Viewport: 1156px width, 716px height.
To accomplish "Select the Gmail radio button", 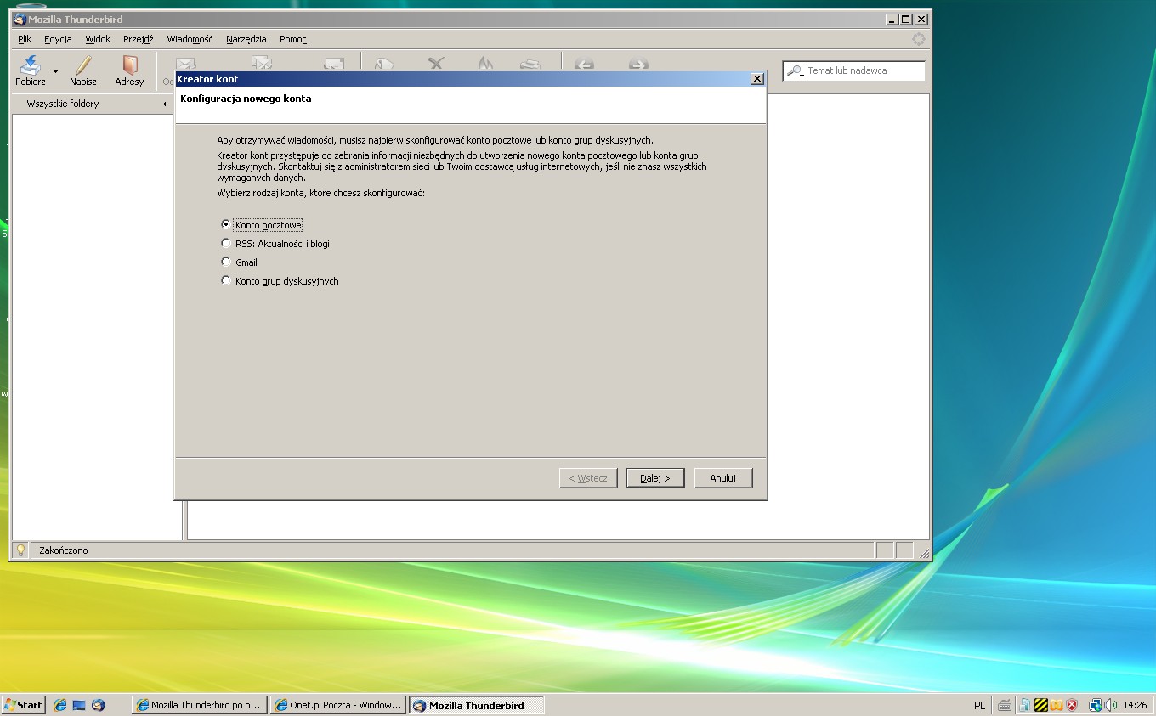I will pos(226,262).
